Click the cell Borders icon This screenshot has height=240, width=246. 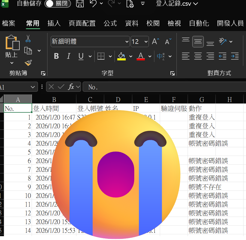click(x=101, y=56)
